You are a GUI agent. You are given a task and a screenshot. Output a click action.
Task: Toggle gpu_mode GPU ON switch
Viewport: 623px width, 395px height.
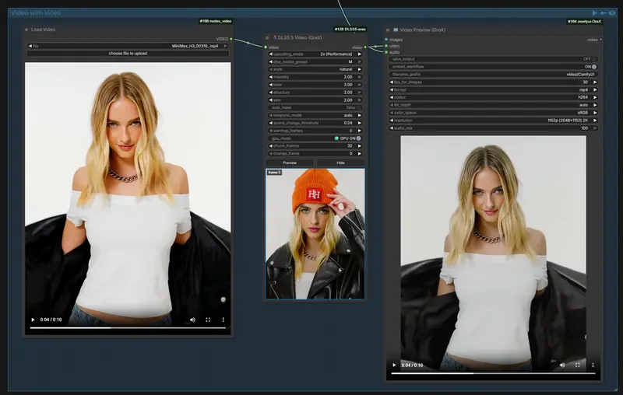point(358,138)
